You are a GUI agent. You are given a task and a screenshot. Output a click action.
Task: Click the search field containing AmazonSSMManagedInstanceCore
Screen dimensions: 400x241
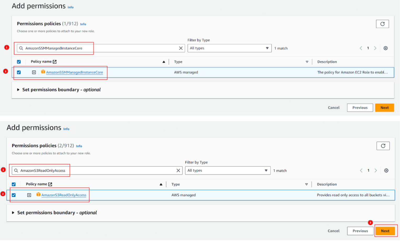(x=101, y=48)
